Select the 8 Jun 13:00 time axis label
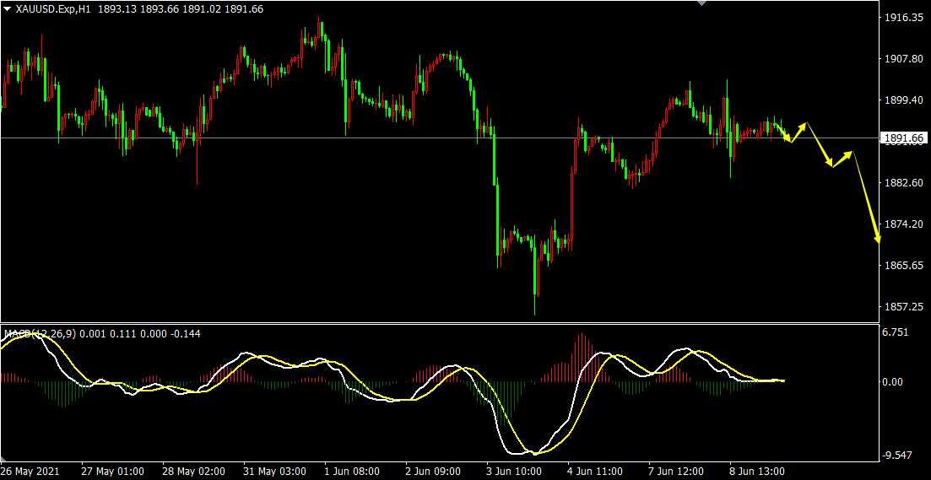 coord(758,471)
